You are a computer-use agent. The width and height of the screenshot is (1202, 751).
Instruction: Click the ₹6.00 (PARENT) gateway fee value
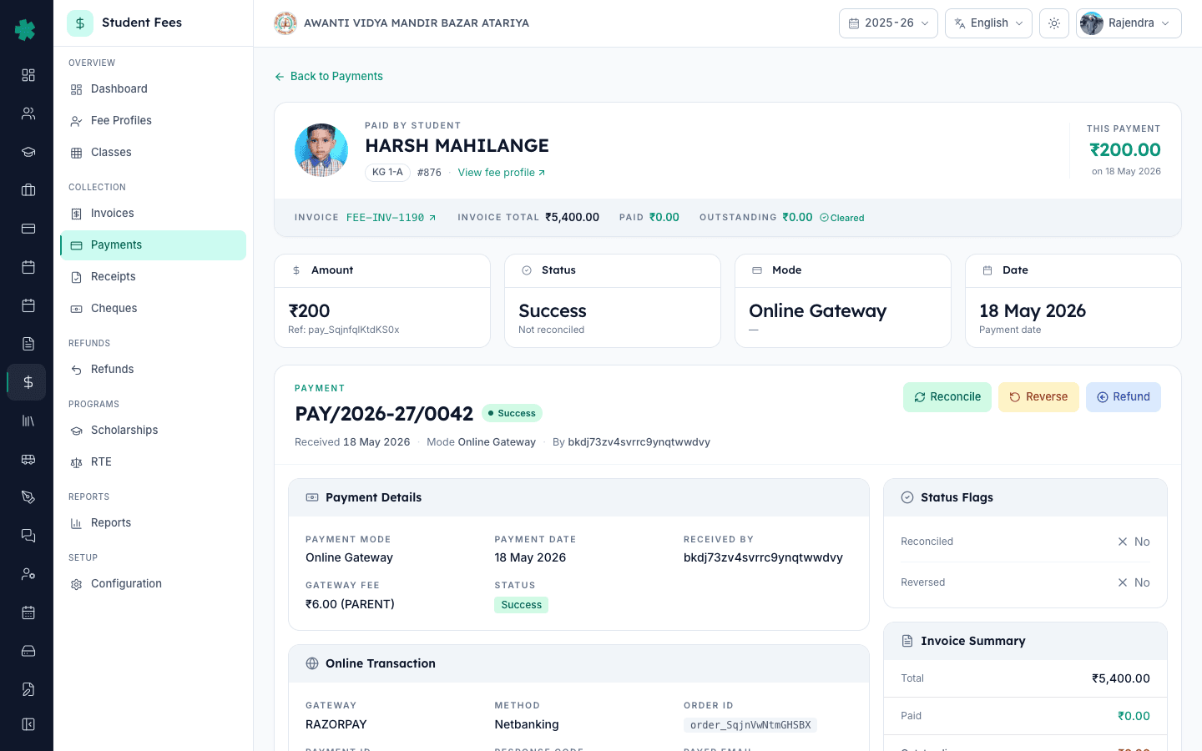350,604
